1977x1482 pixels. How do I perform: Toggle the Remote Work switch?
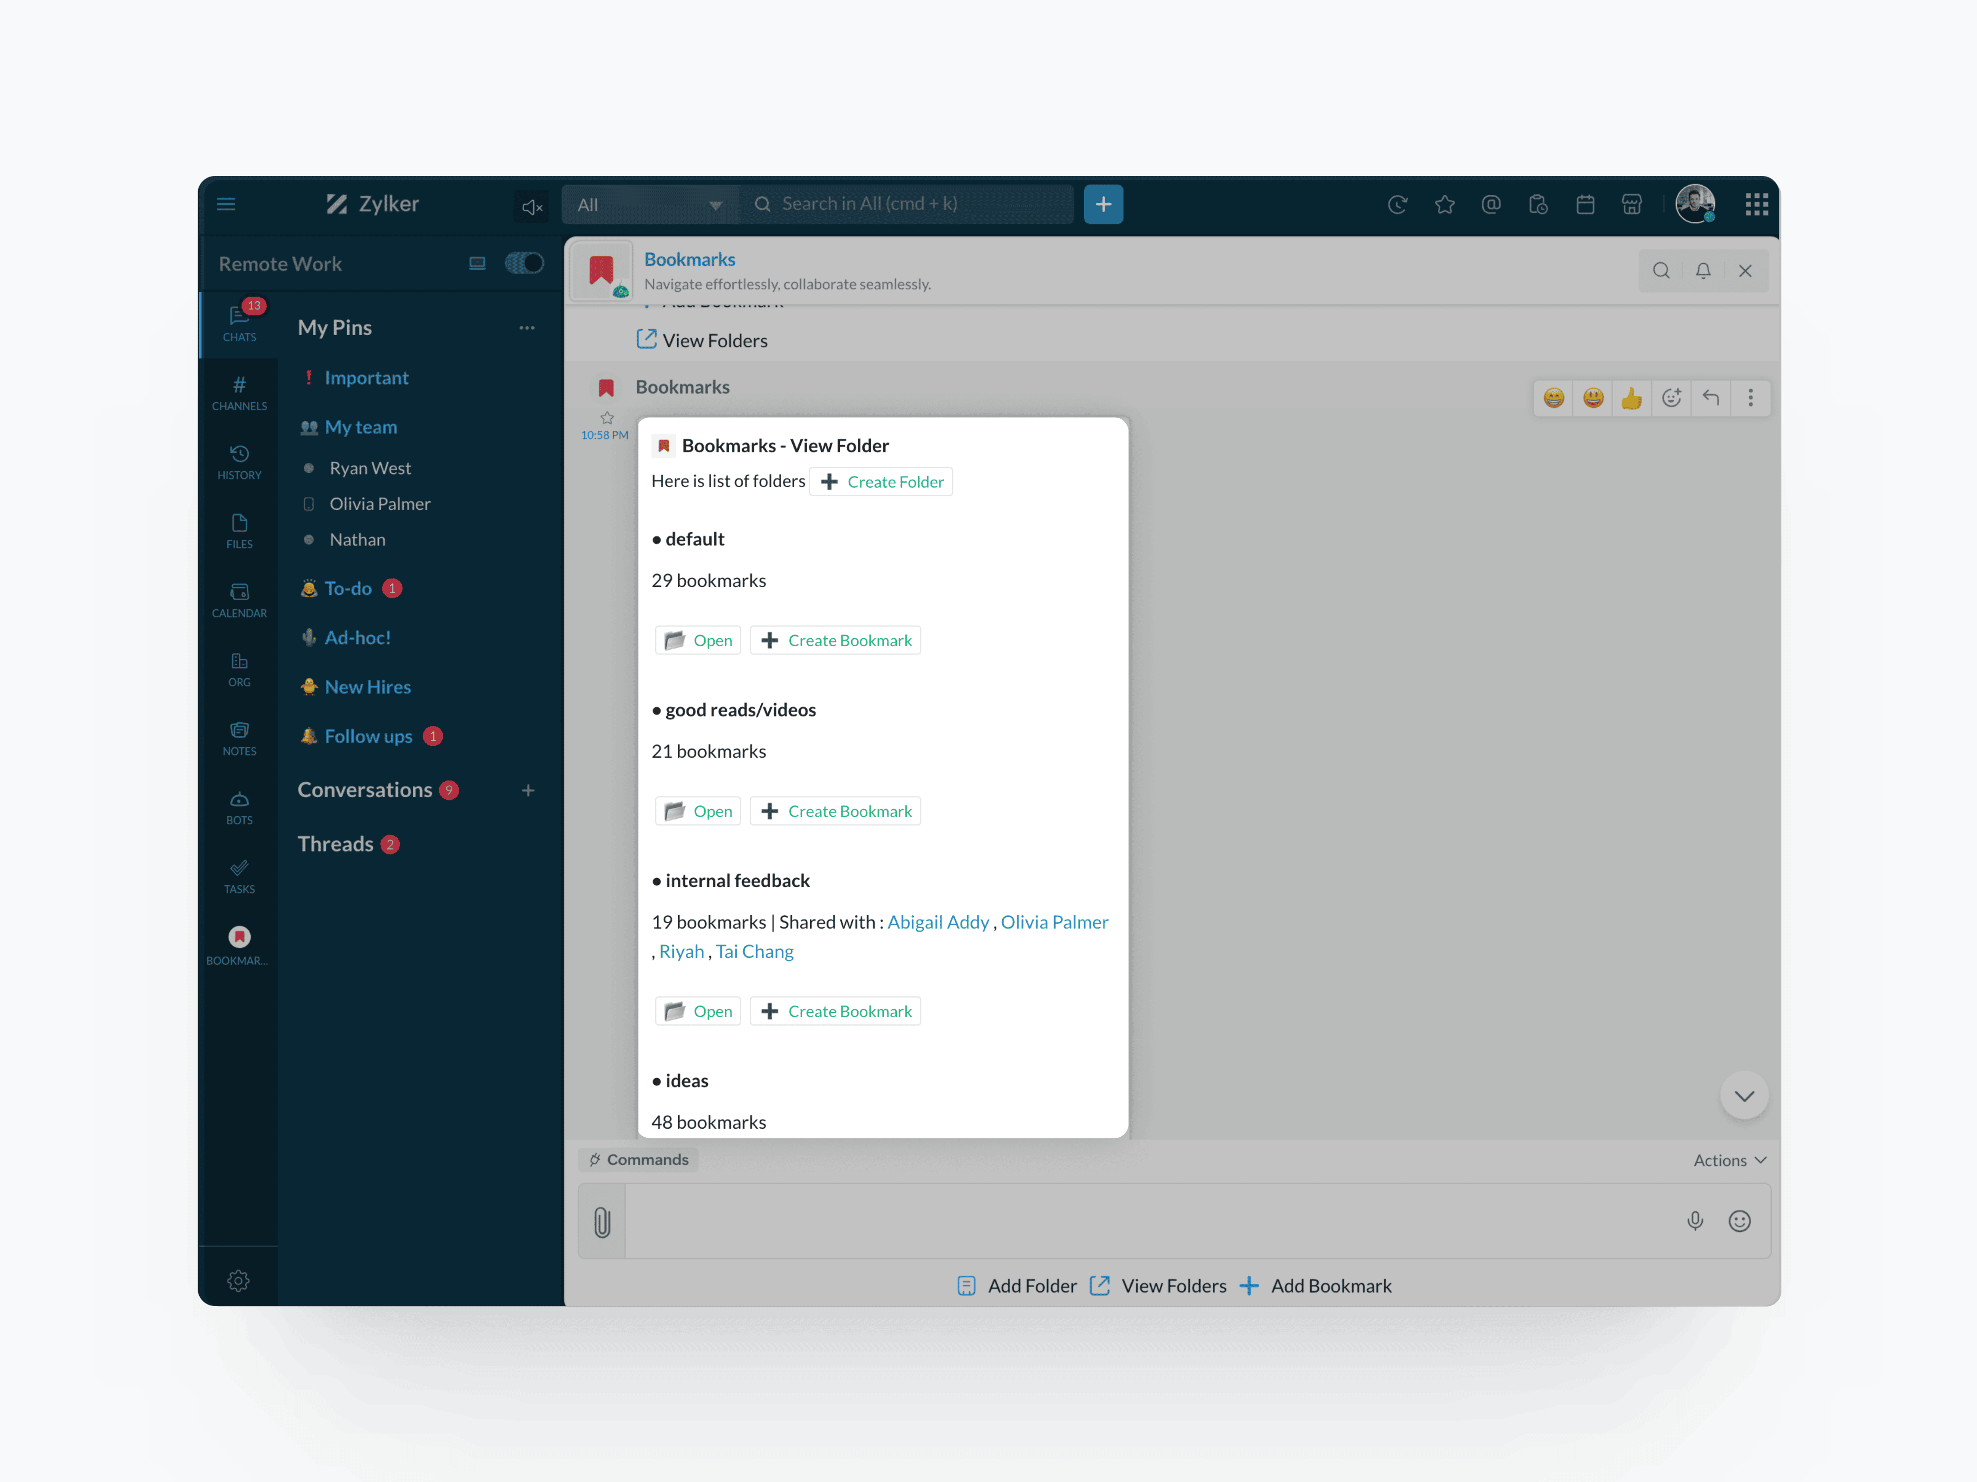524,264
